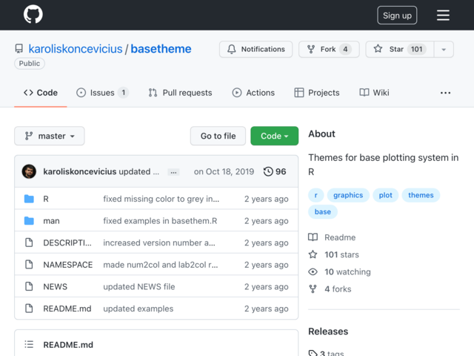
Task: Click the Releases heading link
Action: [328, 332]
